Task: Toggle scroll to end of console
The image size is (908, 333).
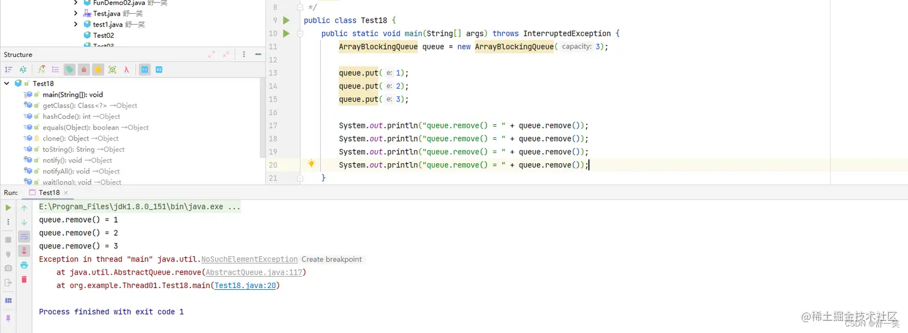Action: pyautogui.click(x=24, y=251)
